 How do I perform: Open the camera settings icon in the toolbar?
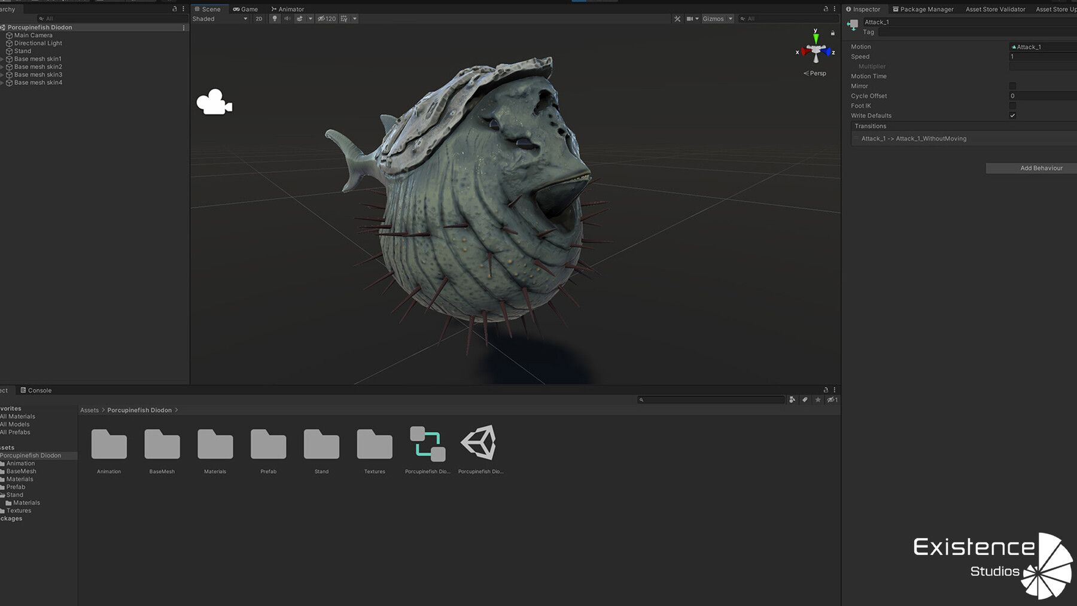tap(689, 19)
